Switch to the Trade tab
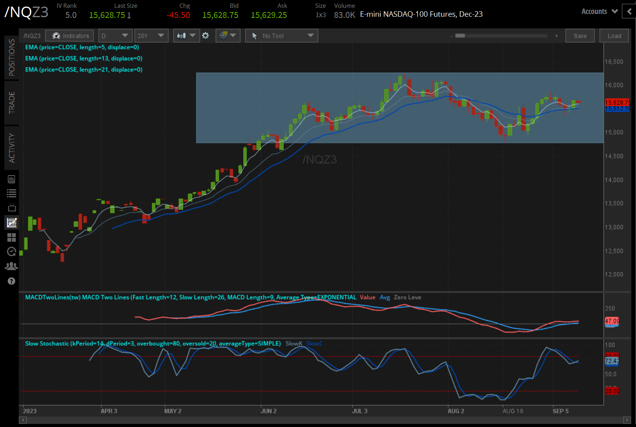The image size is (636, 427). 12,103
